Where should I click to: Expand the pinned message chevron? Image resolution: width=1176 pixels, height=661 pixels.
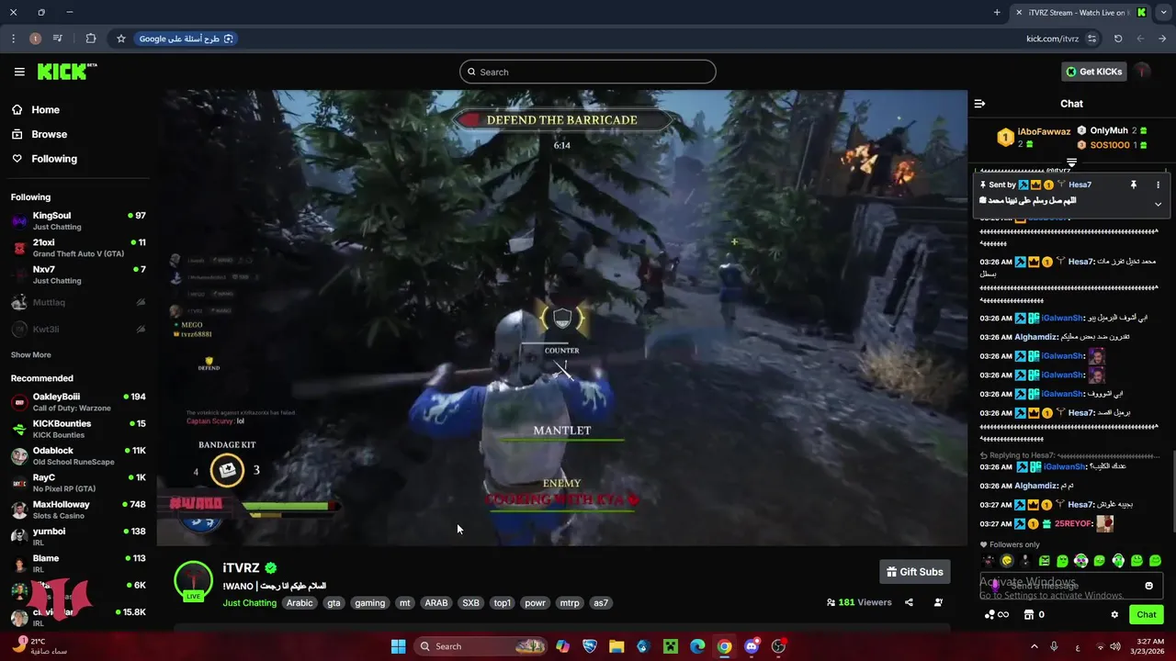click(x=1158, y=204)
